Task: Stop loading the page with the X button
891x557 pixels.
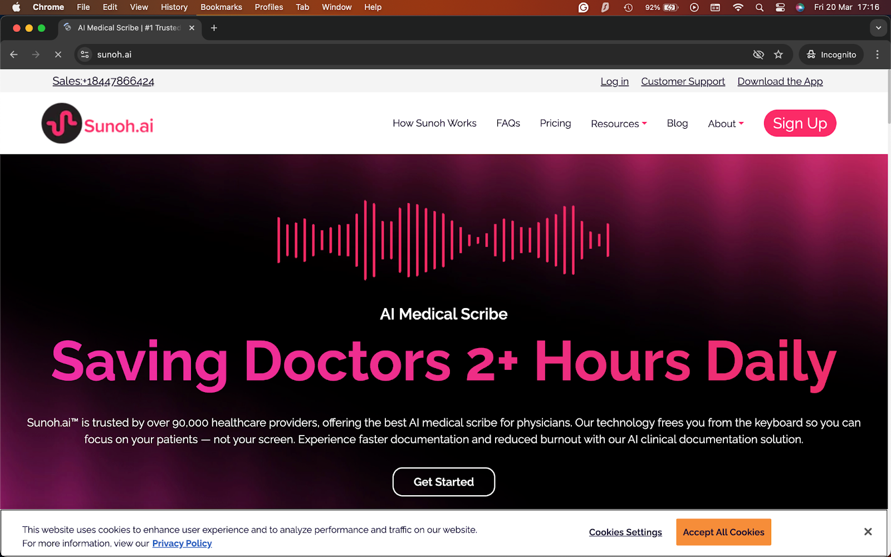Action: (x=58, y=55)
